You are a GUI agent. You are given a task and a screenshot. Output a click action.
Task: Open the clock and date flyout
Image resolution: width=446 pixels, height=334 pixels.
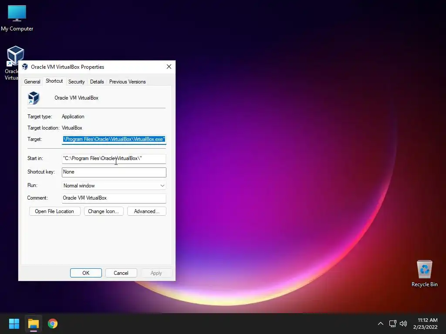coord(425,324)
